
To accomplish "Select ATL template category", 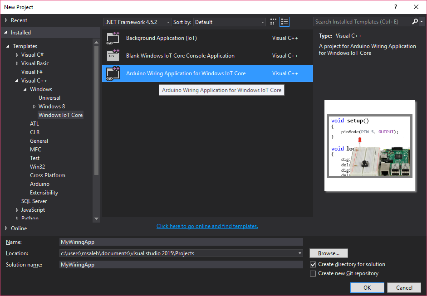I will 34,123.
